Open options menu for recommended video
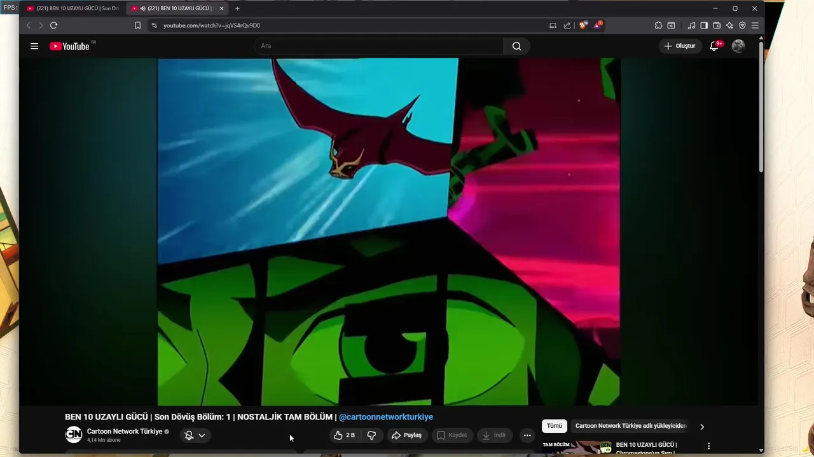 (708, 446)
